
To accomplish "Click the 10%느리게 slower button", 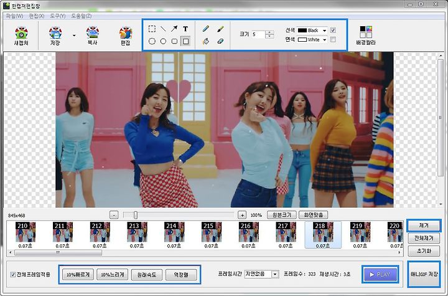I will [113, 275].
